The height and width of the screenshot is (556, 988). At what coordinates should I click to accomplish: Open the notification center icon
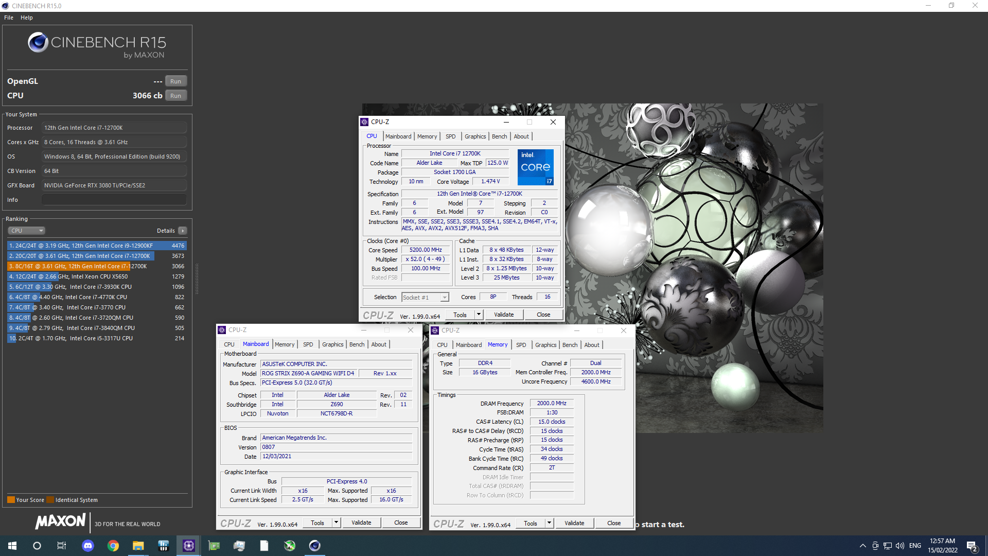click(972, 546)
